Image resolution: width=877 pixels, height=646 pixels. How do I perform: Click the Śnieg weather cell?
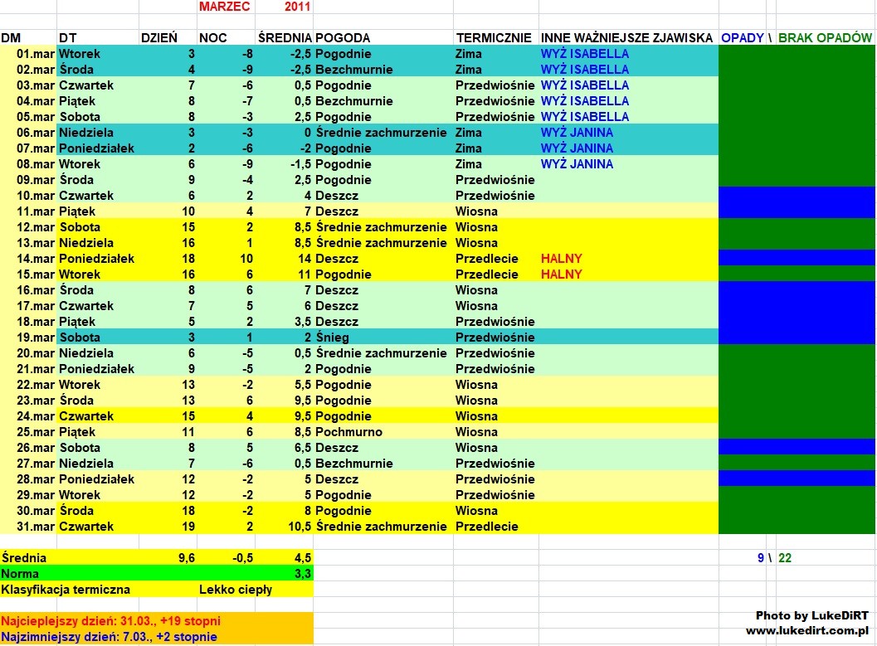332,338
